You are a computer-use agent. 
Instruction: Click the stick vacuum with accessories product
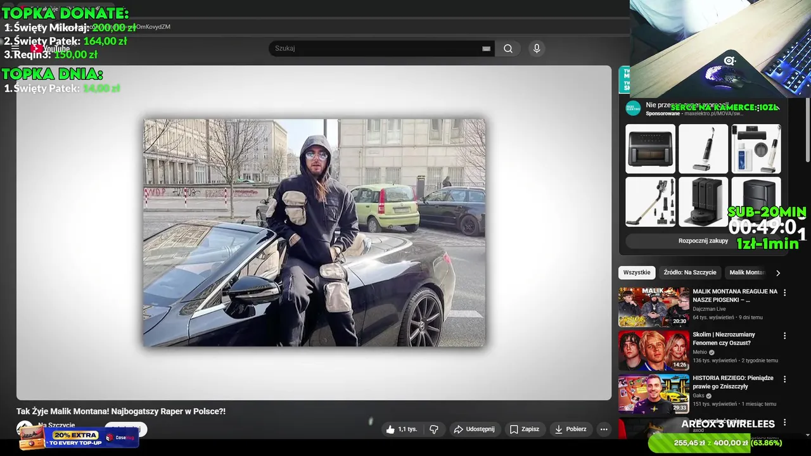(x=650, y=201)
